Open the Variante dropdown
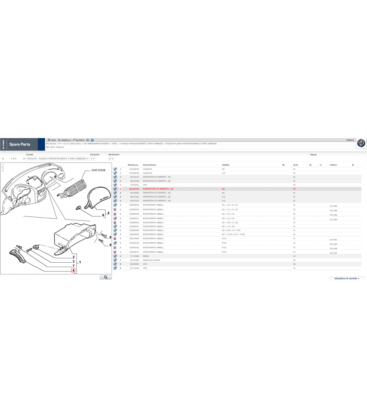The height and width of the screenshot is (420, 367). [x=93, y=159]
